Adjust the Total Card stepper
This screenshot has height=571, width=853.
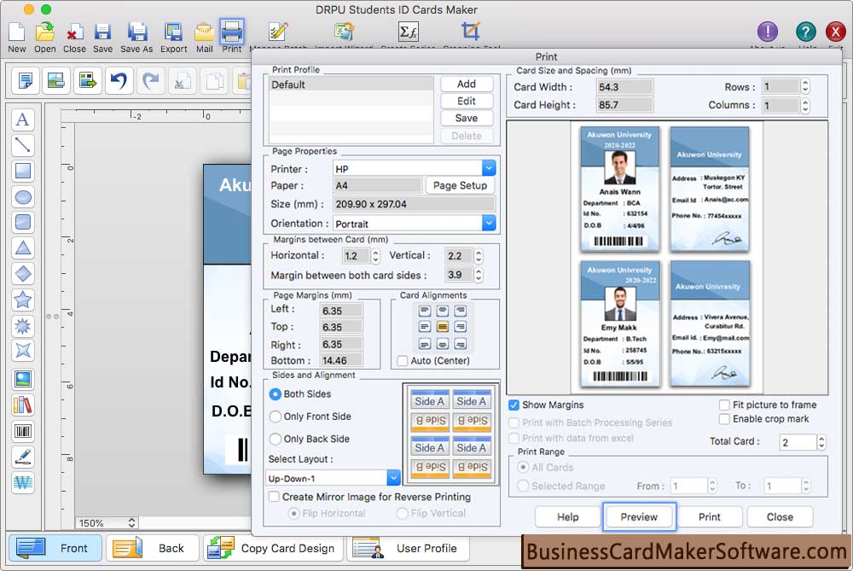pos(822,442)
